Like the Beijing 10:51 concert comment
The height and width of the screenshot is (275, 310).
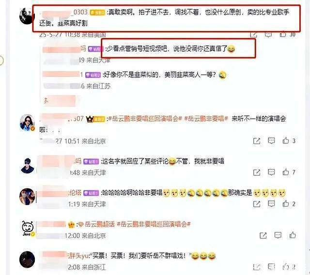286,141
